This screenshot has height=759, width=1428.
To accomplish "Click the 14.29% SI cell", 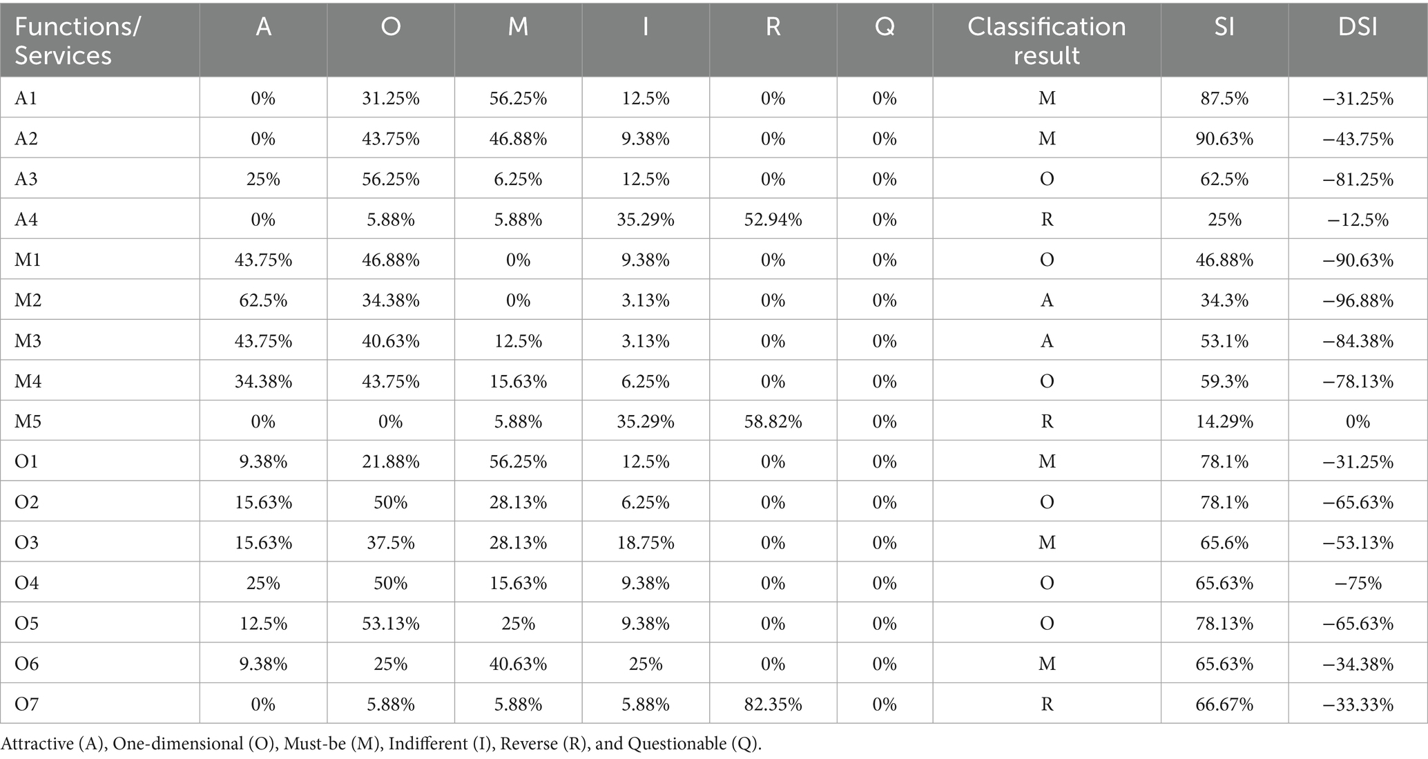I will pos(1224,421).
